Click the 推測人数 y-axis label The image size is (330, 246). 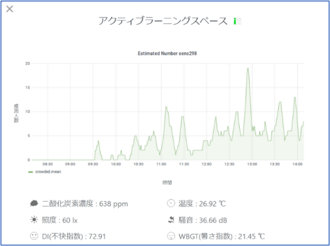coord(16,113)
